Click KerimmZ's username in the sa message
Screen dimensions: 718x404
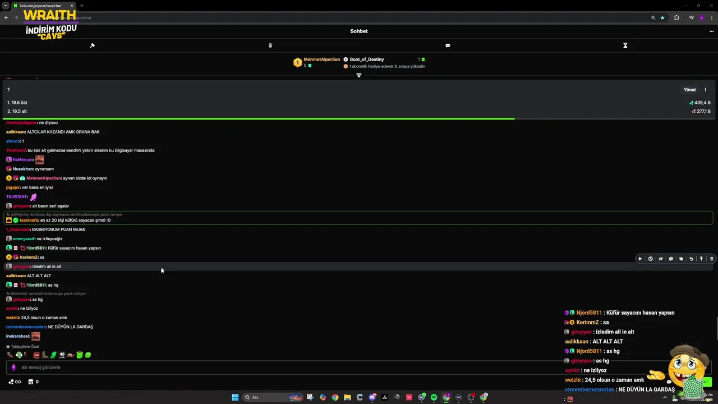pyautogui.click(x=29, y=258)
